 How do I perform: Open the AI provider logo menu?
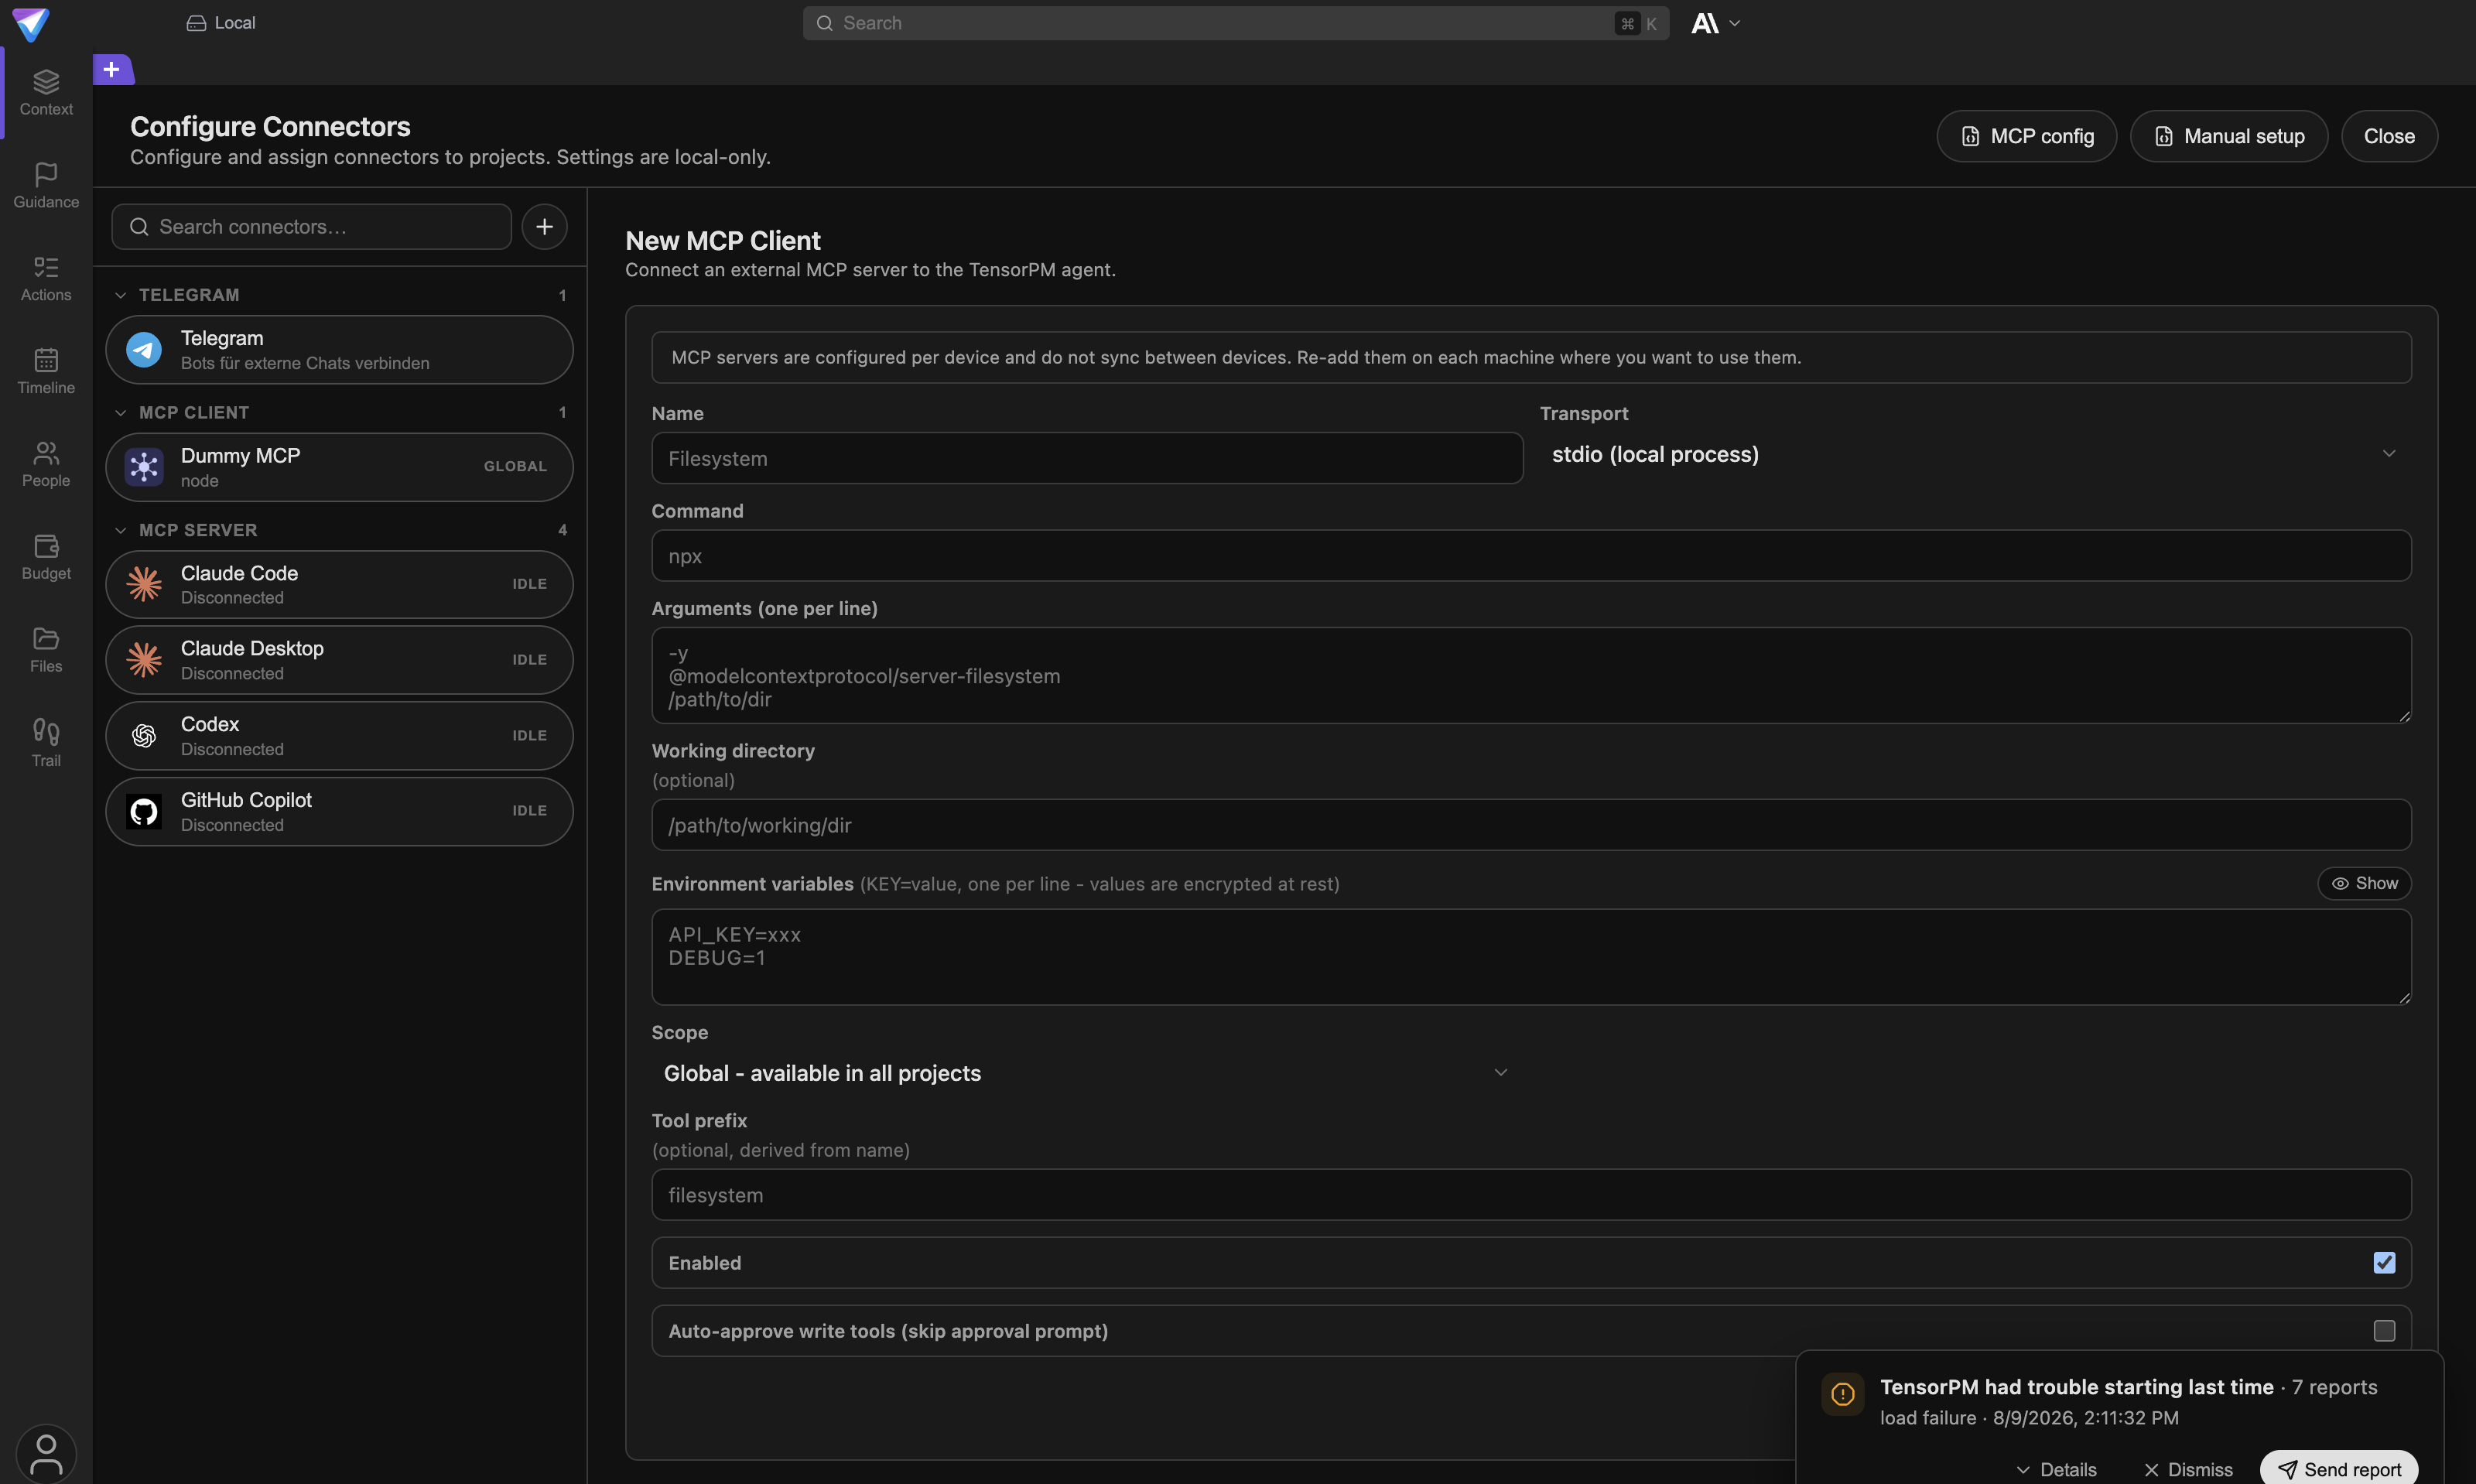tap(1715, 23)
